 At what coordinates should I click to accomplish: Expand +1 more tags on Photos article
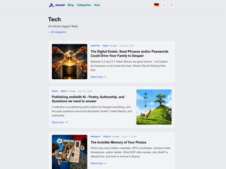[x=116, y=137]
